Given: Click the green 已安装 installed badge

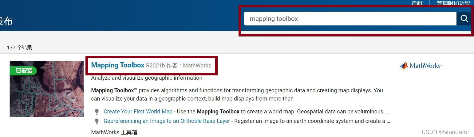Looking at the screenshot, I should 23,71.
